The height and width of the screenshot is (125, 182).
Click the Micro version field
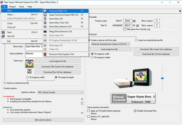(157, 25)
